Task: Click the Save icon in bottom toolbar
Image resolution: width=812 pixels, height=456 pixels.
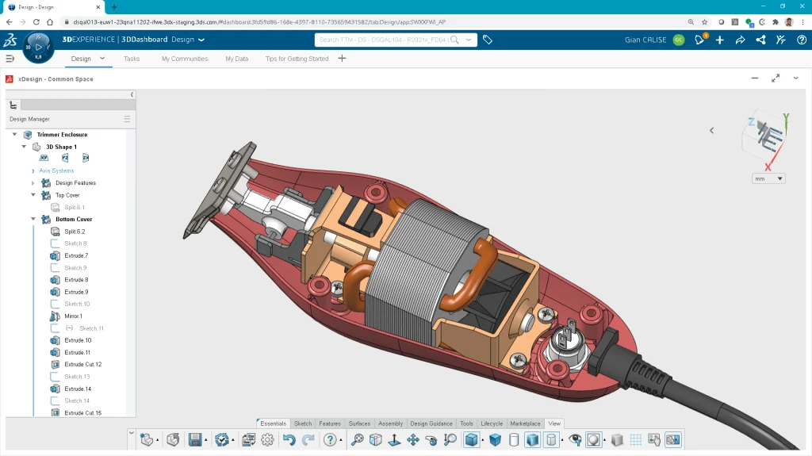Action: (x=194, y=439)
